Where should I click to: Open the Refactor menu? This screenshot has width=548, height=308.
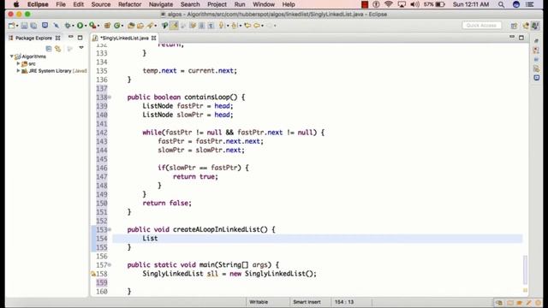click(129, 4)
